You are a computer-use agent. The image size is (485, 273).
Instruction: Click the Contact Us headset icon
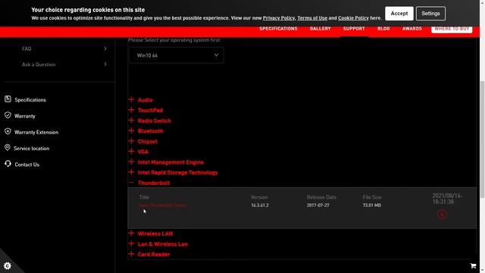[8, 164]
